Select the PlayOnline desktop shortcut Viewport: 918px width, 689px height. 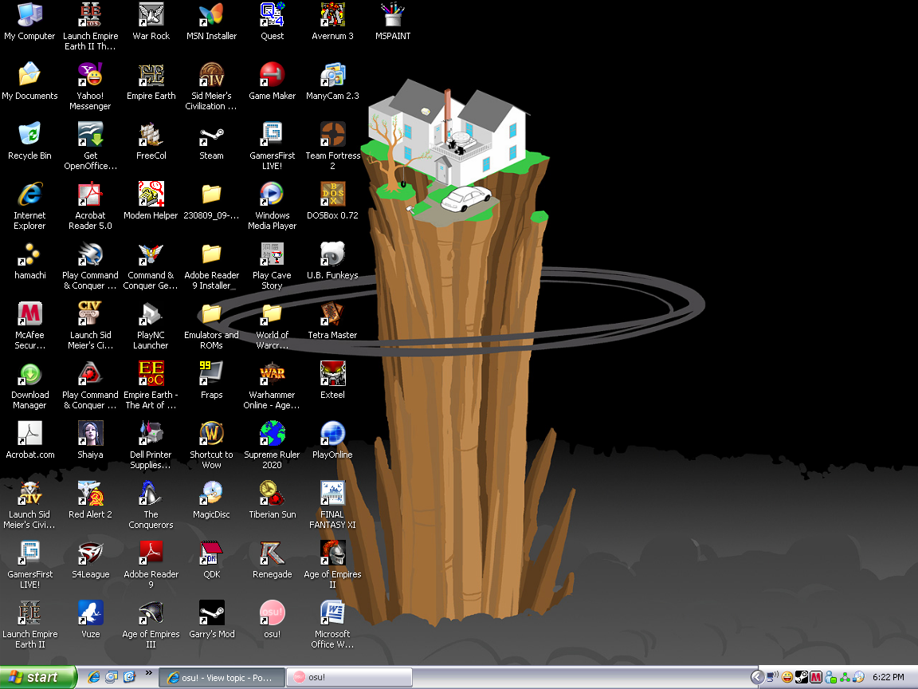332,440
